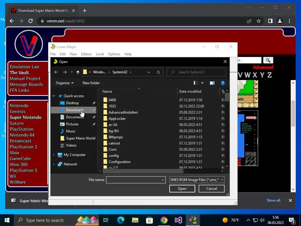The width and height of the screenshot is (301, 226).
Task: Open Chrome profile icon
Action: tap(280, 21)
